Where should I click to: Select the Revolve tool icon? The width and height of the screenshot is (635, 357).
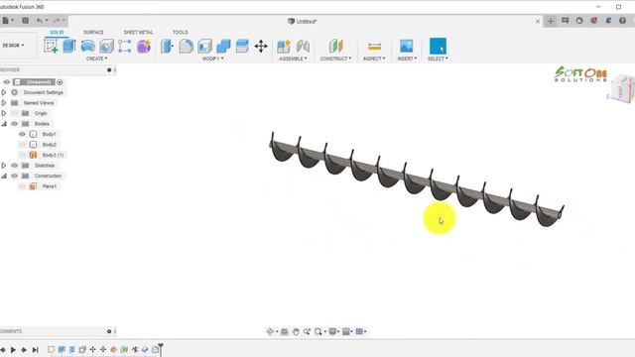[88, 47]
